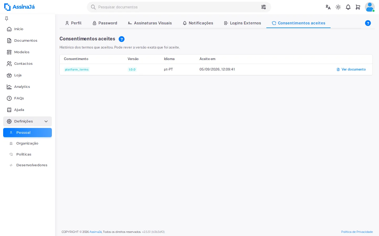Open Loja in sidebar

click(27, 75)
